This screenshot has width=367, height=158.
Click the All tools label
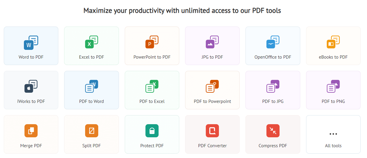[x=333, y=146]
